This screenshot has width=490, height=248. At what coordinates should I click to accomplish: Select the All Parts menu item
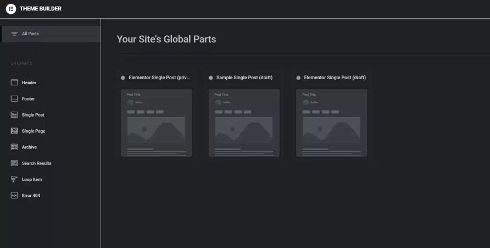(51, 34)
